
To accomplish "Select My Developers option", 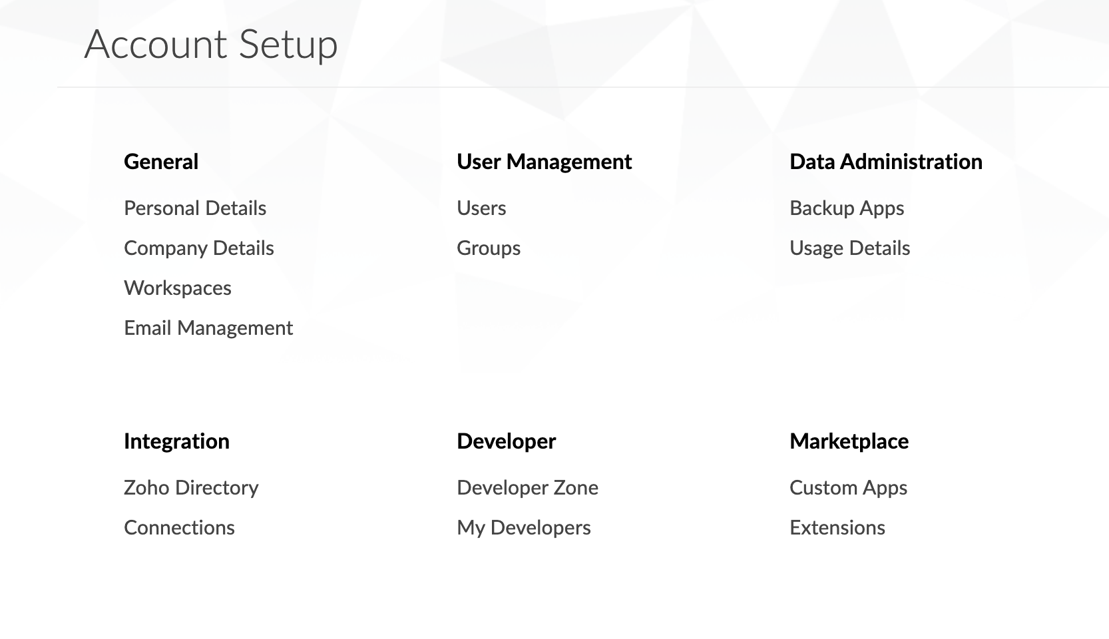I will 524,528.
